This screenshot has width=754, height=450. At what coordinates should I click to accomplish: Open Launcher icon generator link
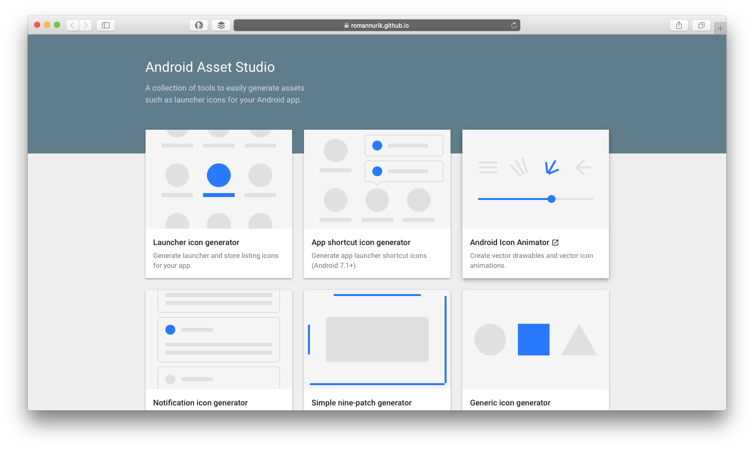coord(196,243)
